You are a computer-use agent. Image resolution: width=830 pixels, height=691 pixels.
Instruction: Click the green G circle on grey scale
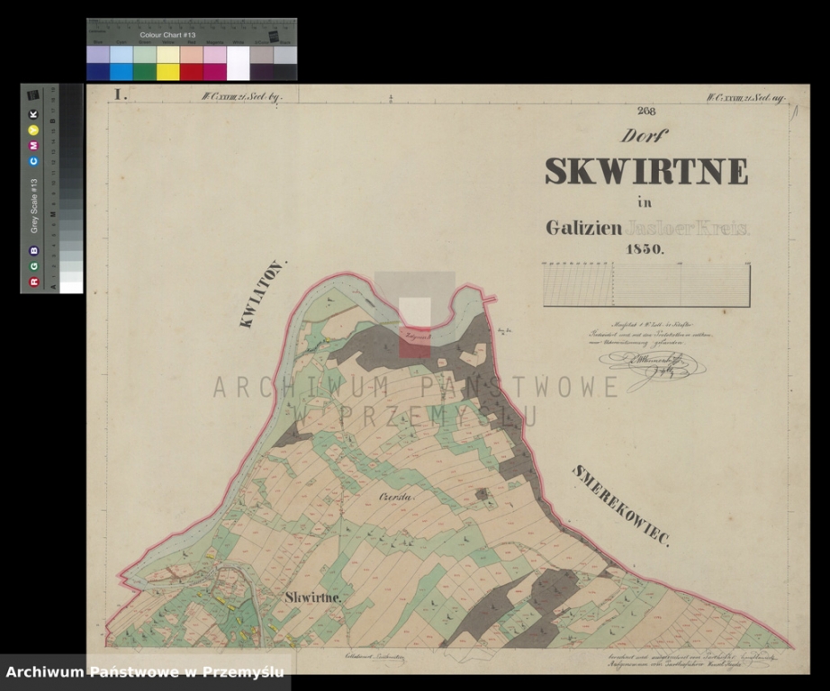pos(34,266)
